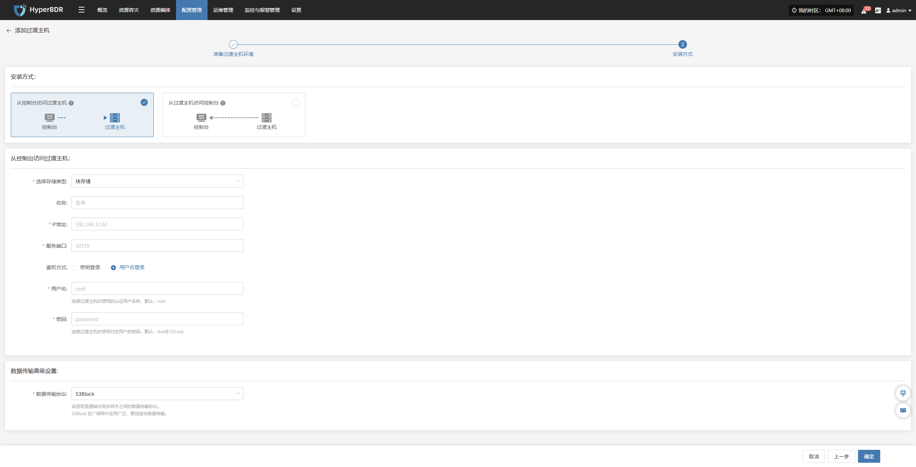
Task: Click the IP地址 input field
Action: coord(157,224)
